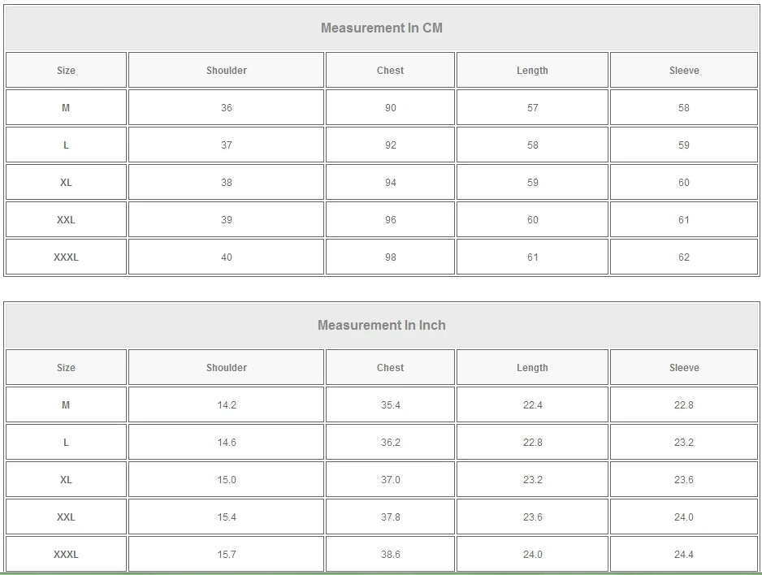The image size is (762, 575).
Task: Select the L size label in the Inch table
Action: (66, 443)
